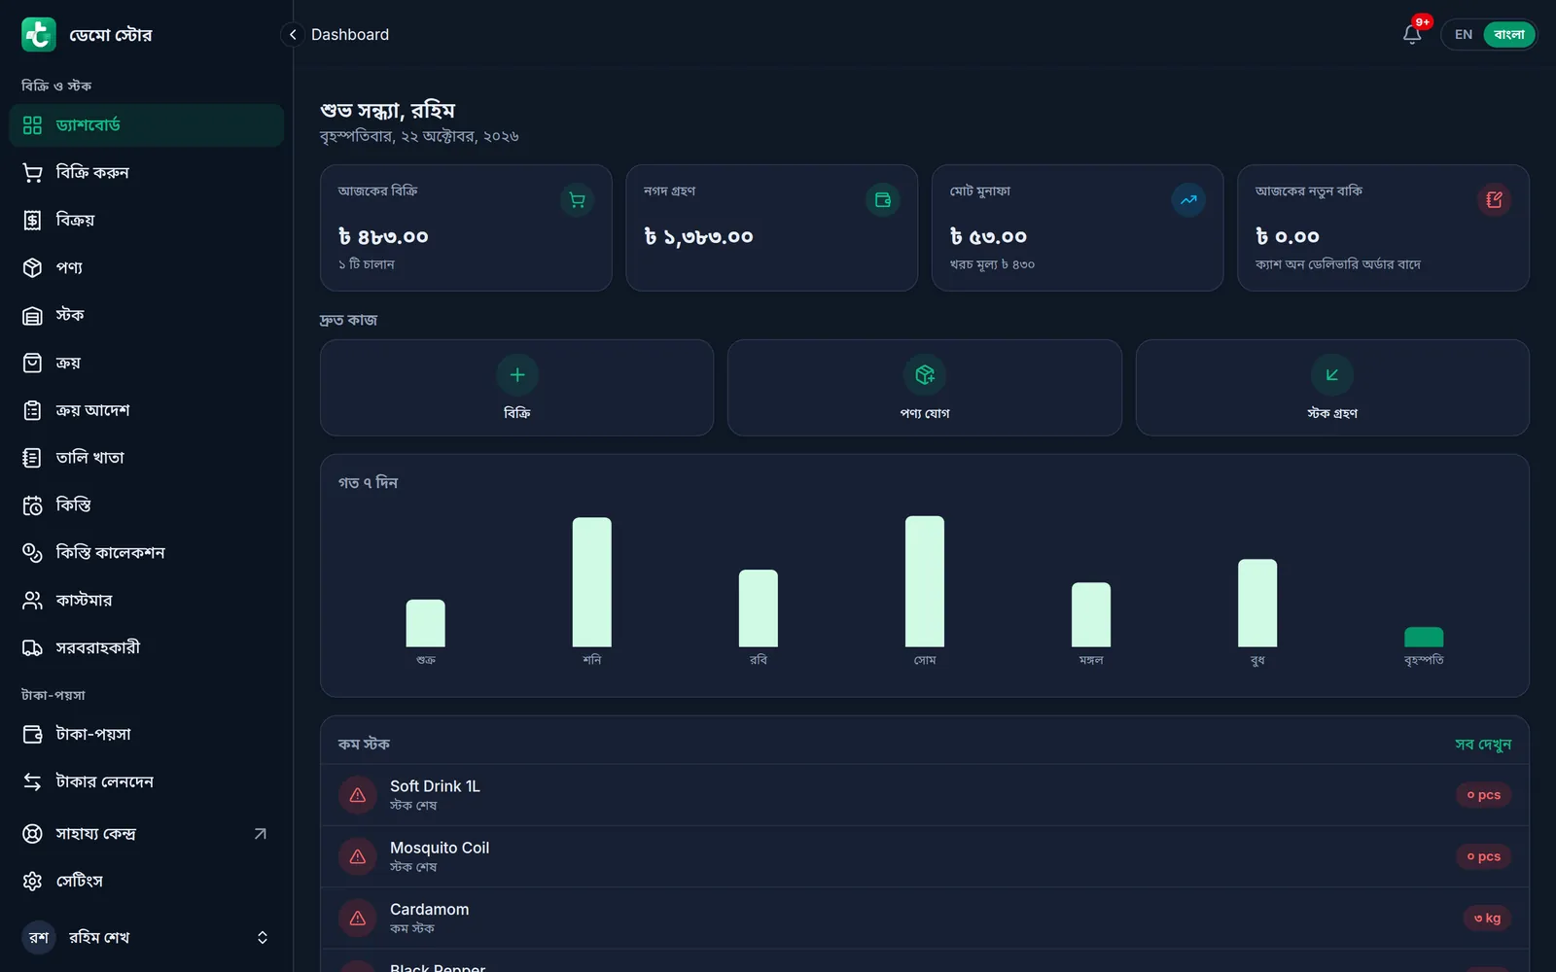Viewport: 1556px width, 972px height.
Task: Open বিক্রয় in the sidebar
Action: 147,220
